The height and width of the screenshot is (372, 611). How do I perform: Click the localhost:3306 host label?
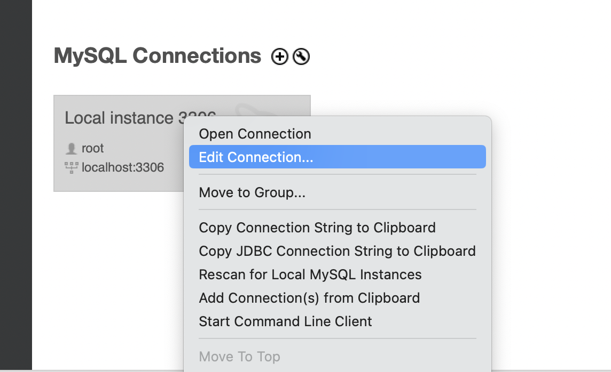[123, 167]
